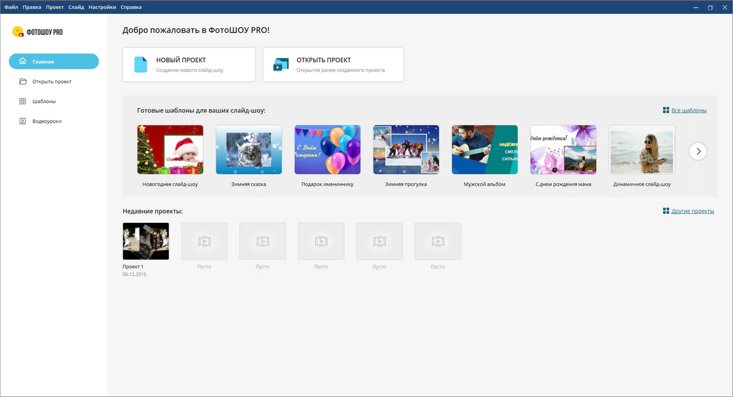
Task: Select the Главная sidebar tab
Action: point(54,61)
